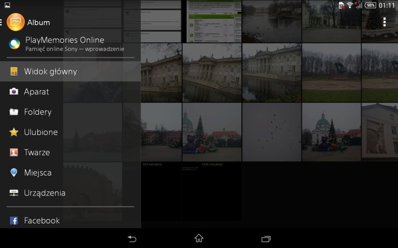Open the PlayMemories Online title
398x248 pixels.
pos(65,40)
